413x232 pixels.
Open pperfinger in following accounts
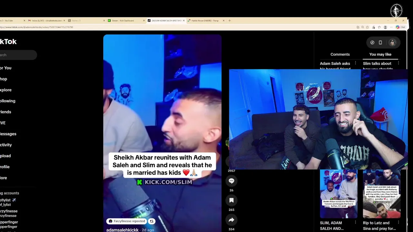pos(9,224)
